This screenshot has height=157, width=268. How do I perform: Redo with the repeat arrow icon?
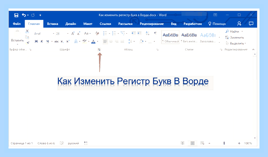(x=33, y=15)
